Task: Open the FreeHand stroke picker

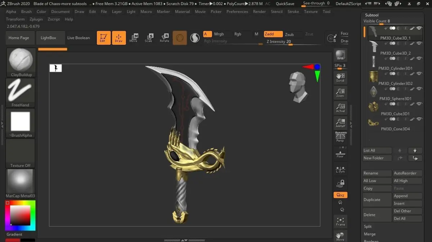Action: 21,93
